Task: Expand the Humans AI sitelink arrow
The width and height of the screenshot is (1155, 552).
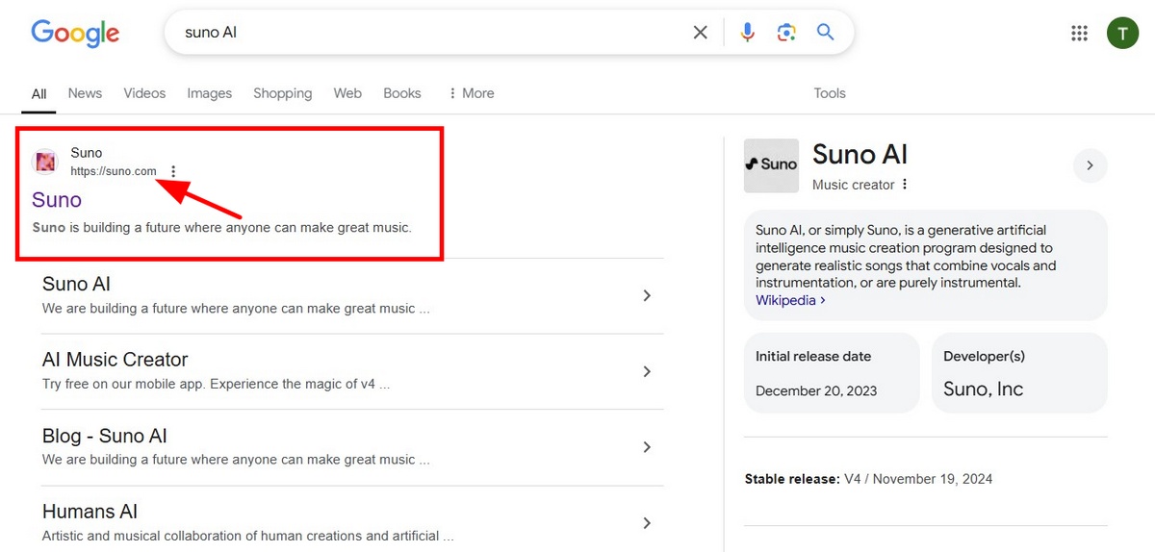Action: tap(647, 523)
